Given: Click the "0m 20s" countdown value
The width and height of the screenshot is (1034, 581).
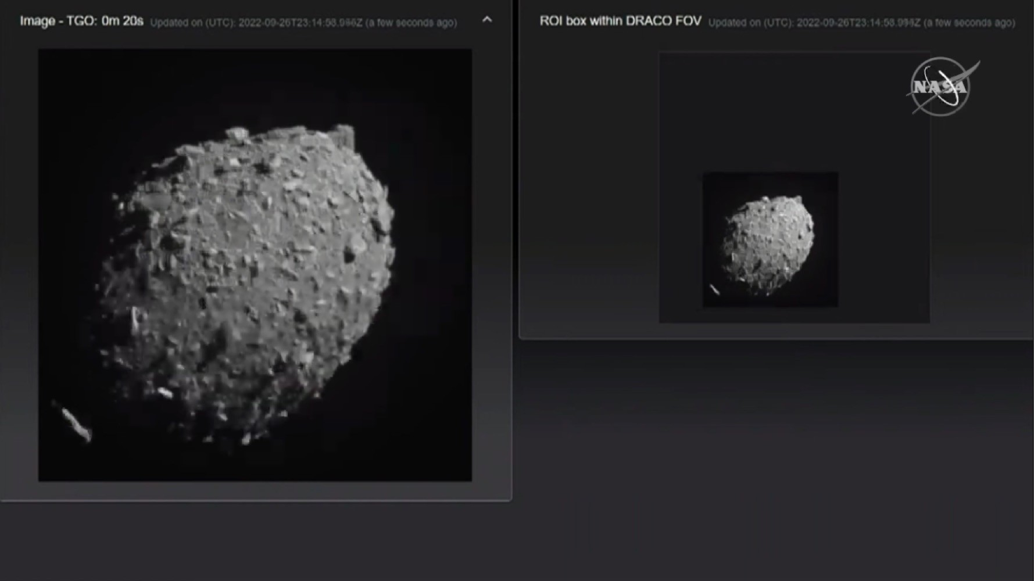Looking at the screenshot, I should click(122, 21).
